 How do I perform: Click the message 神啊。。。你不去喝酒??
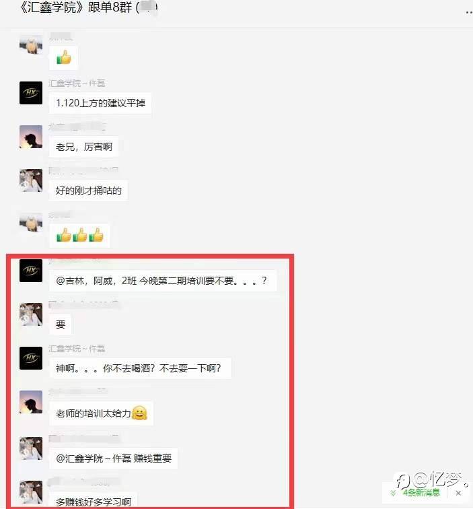click(x=140, y=368)
